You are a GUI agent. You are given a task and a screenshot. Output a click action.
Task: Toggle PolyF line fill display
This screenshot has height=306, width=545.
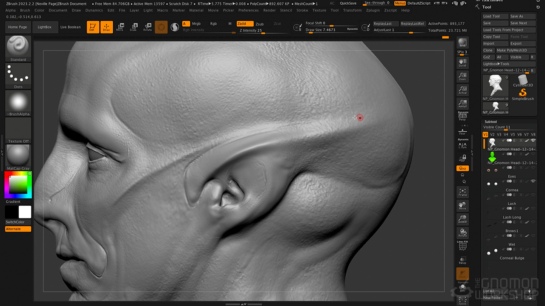click(462, 246)
